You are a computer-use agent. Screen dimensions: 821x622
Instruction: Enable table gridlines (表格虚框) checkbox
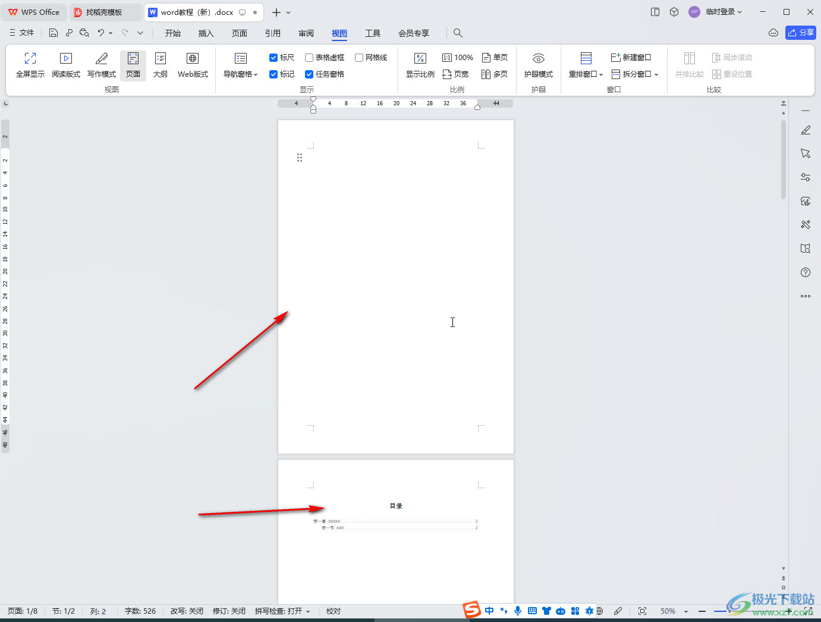(x=309, y=58)
